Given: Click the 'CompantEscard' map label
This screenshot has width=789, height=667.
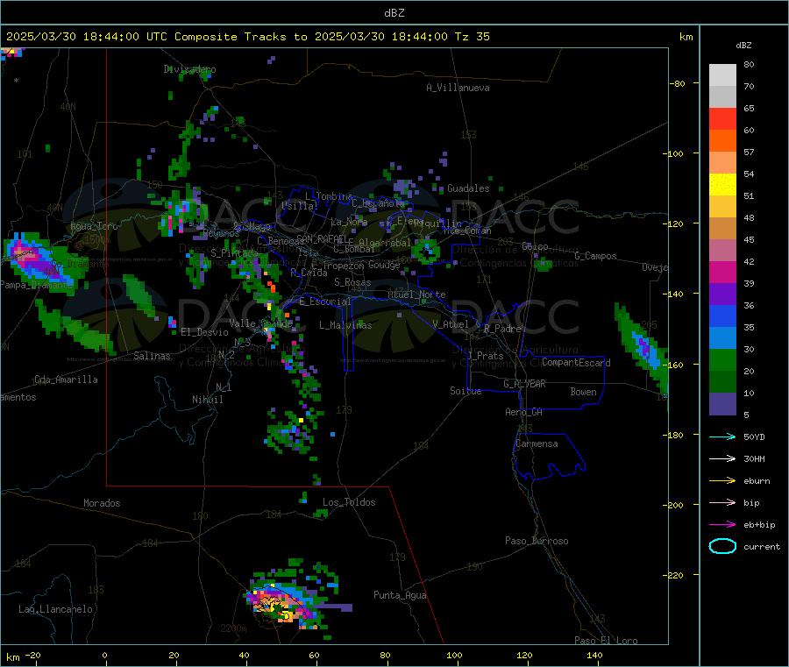Looking at the screenshot, I should (x=576, y=363).
